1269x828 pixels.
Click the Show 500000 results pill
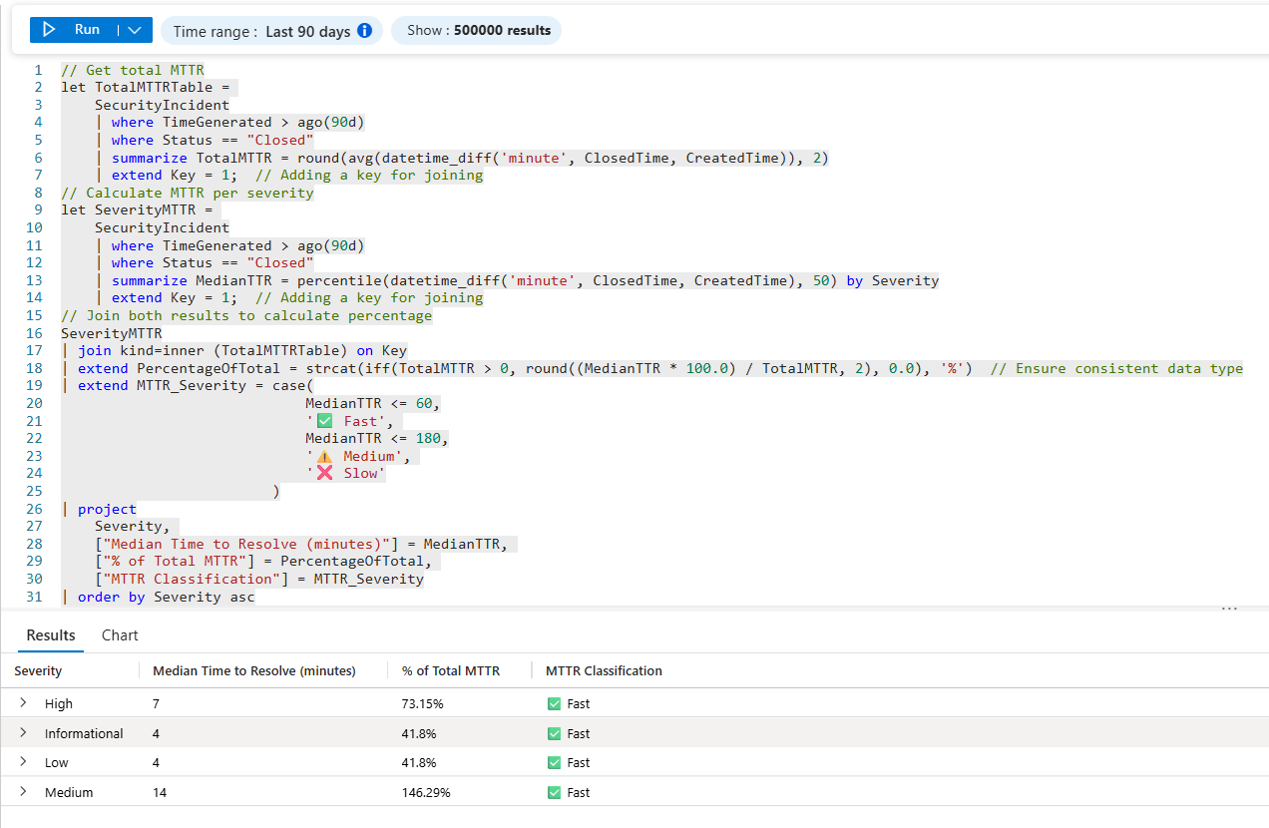coord(477,31)
